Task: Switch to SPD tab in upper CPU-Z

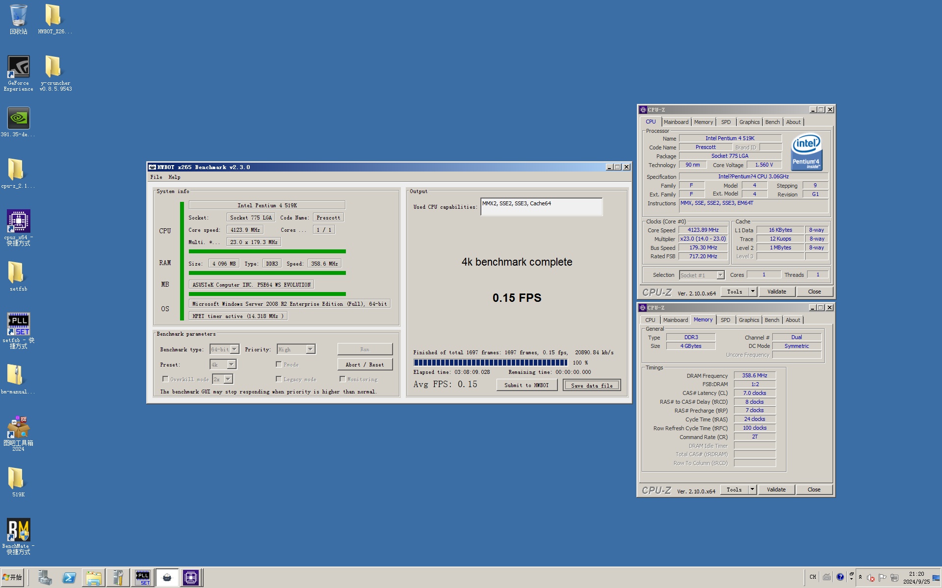Action: pyautogui.click(x=726, y=122)
